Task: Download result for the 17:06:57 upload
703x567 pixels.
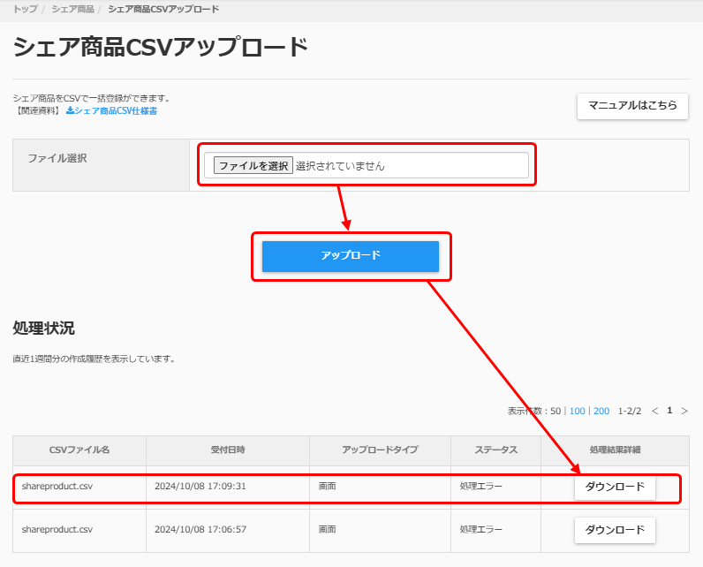Action: [615, 530]
